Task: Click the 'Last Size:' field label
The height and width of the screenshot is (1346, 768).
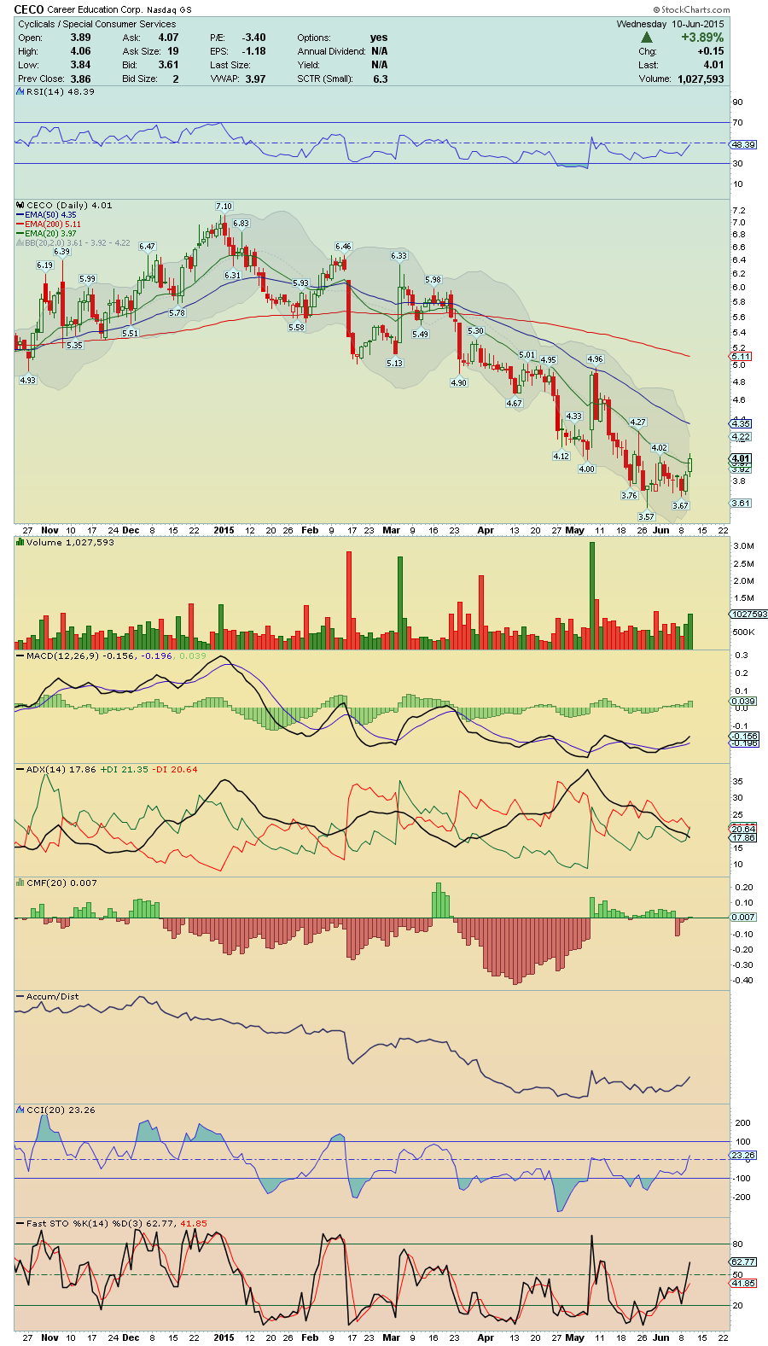Action: pyautogui.click(x=230, y=65)
